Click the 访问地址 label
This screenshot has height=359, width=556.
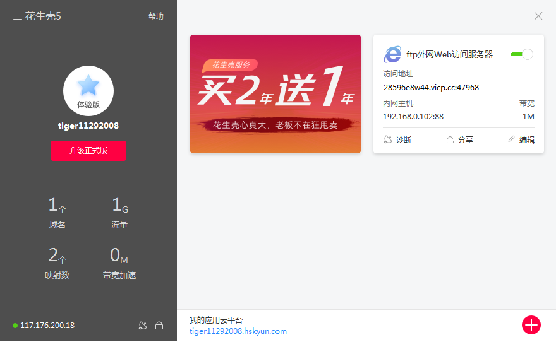[398, 74]
